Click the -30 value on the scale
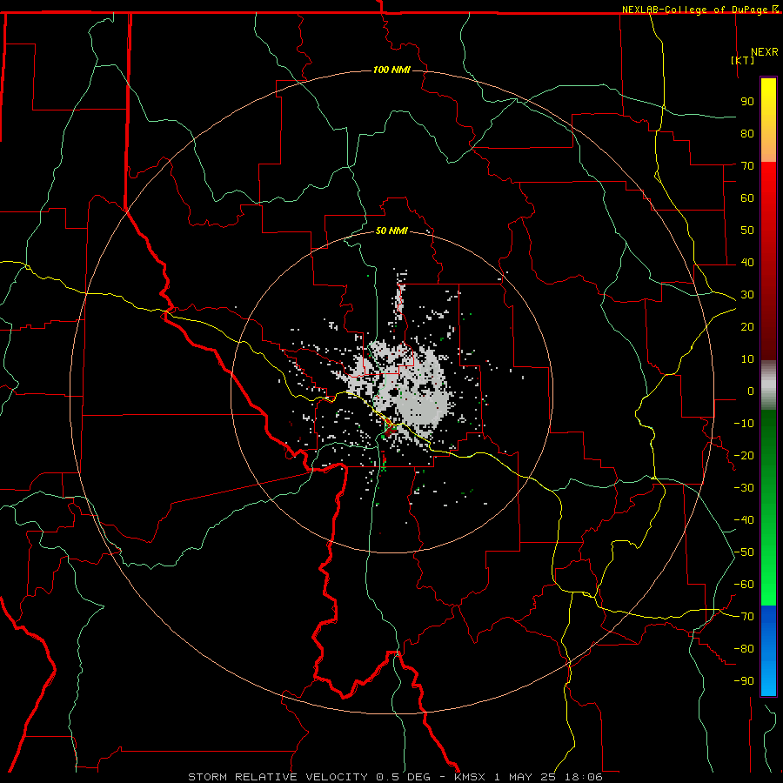The image size is (783, 783). pyautogui.click(x=744, y=488)
